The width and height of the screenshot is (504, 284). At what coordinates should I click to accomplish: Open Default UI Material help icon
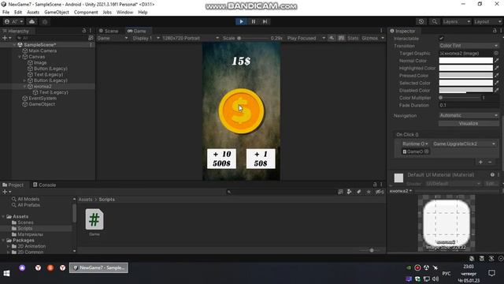(x=492, y=174)
